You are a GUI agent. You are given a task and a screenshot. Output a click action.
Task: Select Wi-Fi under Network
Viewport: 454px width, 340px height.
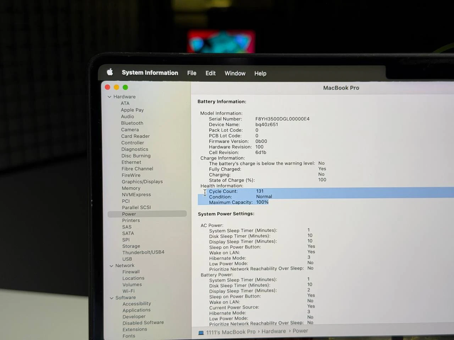(x=128, y=291)
